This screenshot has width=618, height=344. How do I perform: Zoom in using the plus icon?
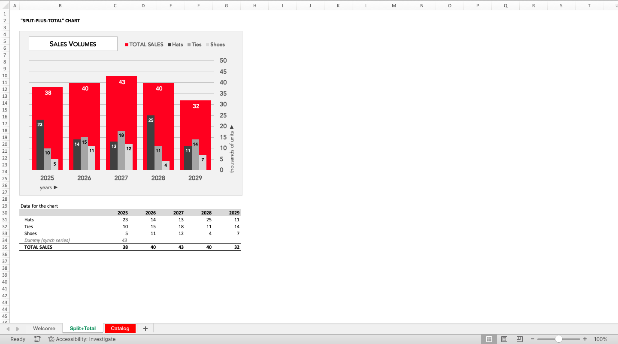coord(585,339)
